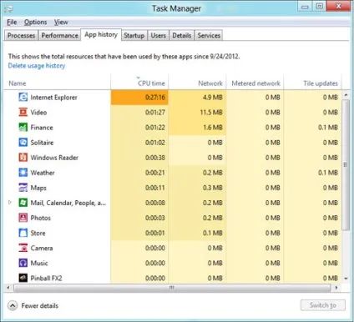
Task: Open the Options menu
Action: click(x=35, y=22)
